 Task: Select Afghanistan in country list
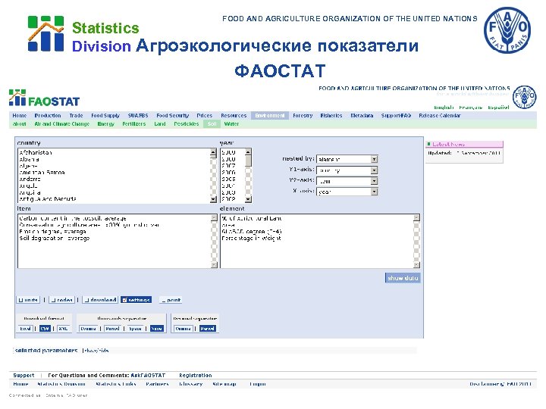coord(36,152)
